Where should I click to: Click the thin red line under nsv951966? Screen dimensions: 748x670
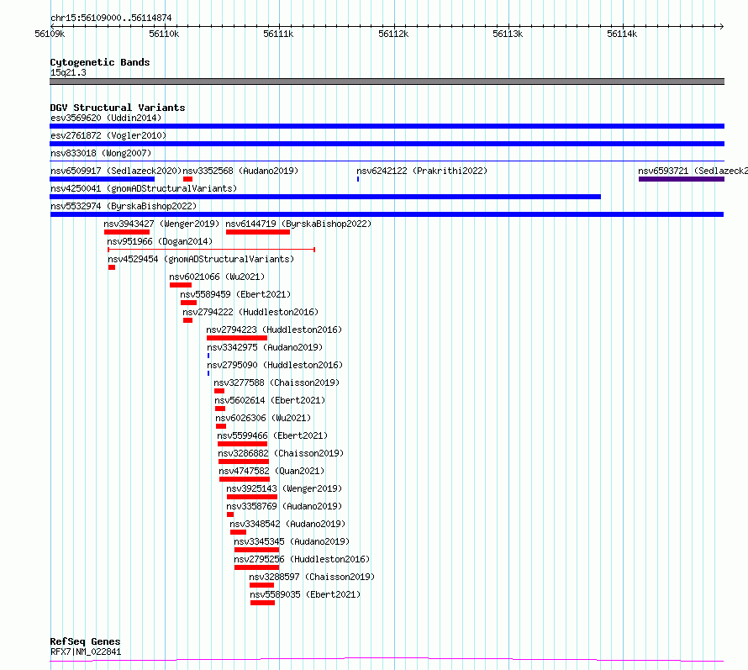(x=211, y=250)
